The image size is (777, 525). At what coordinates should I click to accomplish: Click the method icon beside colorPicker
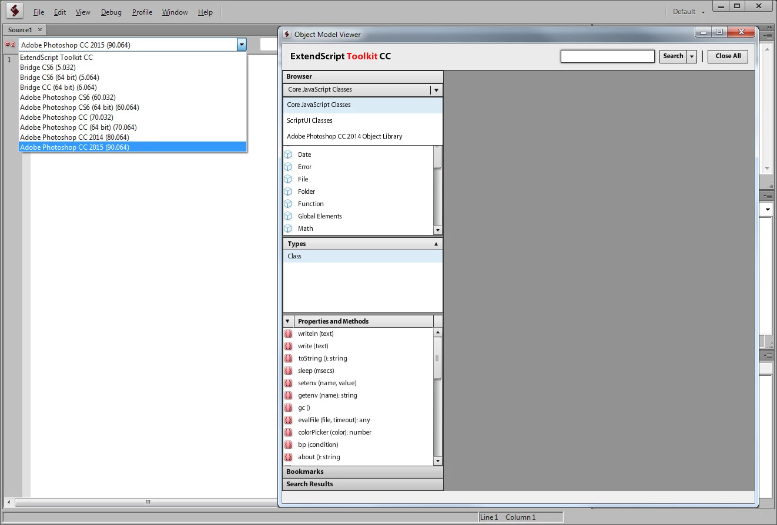288,432
